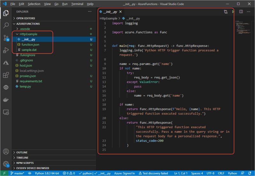Open the Run menu

pos(65,4)
